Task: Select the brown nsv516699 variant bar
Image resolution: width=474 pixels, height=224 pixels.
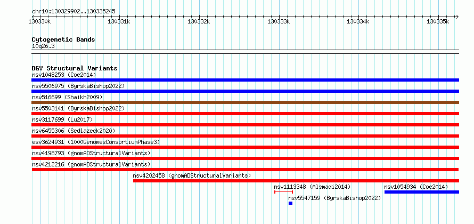Action: 245,102
